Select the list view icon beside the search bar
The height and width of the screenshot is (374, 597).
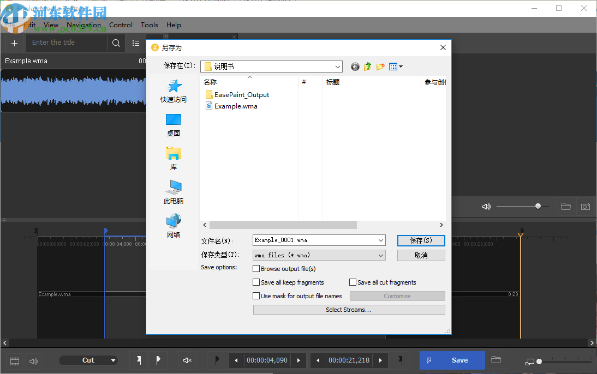click(135, 43)
